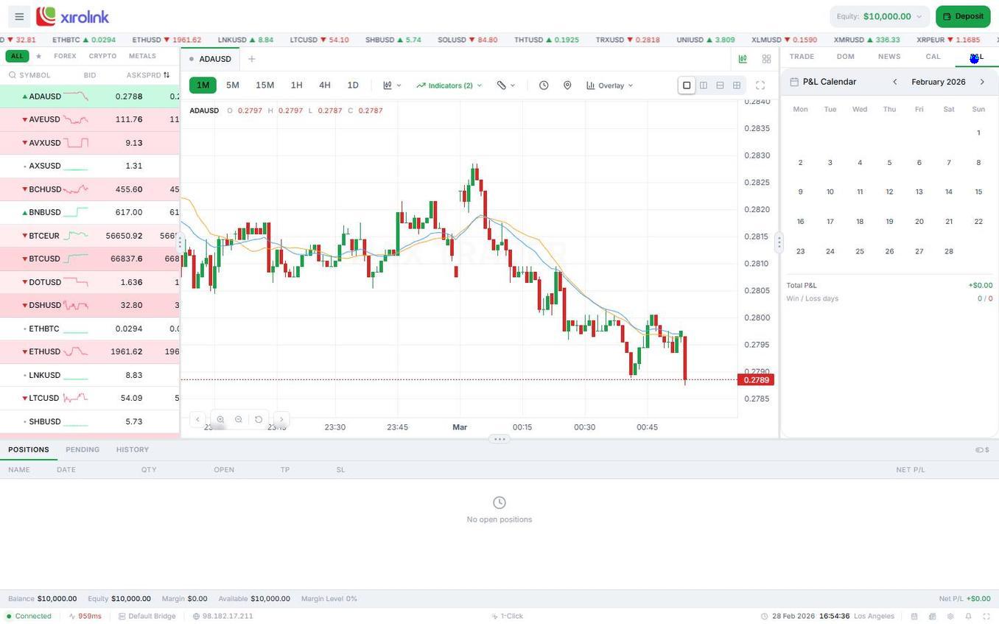Open the news feed icon in status bar
Viewport: 999px width, 624px height.
click(932, 617)
